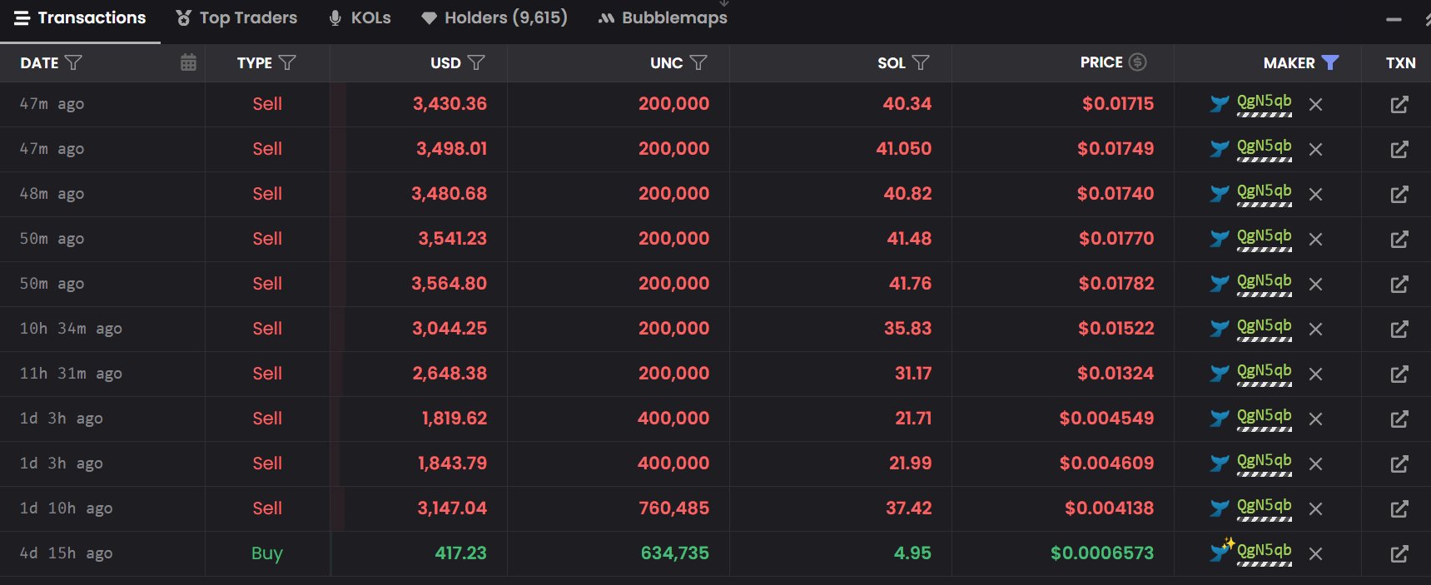Screen dimensions: 1431x585
Task: Open external transaction for the Buy row
Action: pyautogui.click(x=1399, y=554)
